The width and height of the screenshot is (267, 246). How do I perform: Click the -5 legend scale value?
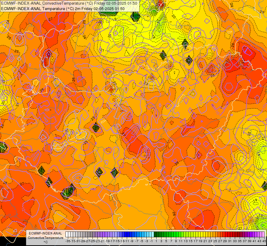(142, 241)
